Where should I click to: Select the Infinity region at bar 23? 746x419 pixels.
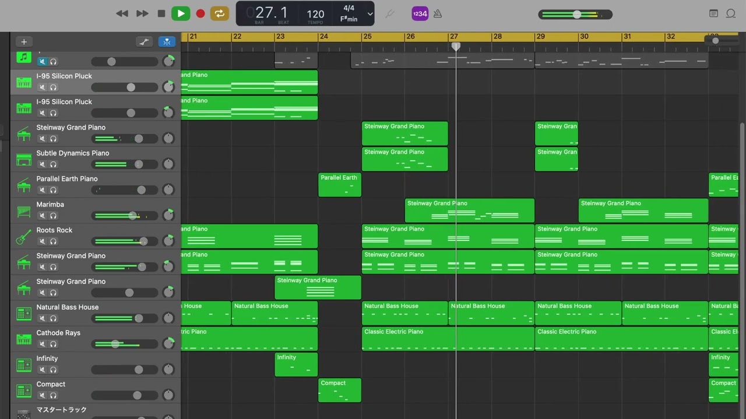coord(296,365)
